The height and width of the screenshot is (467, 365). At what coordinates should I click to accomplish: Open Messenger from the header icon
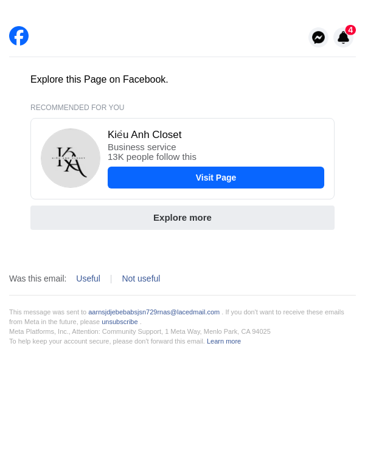pos(318,38)
